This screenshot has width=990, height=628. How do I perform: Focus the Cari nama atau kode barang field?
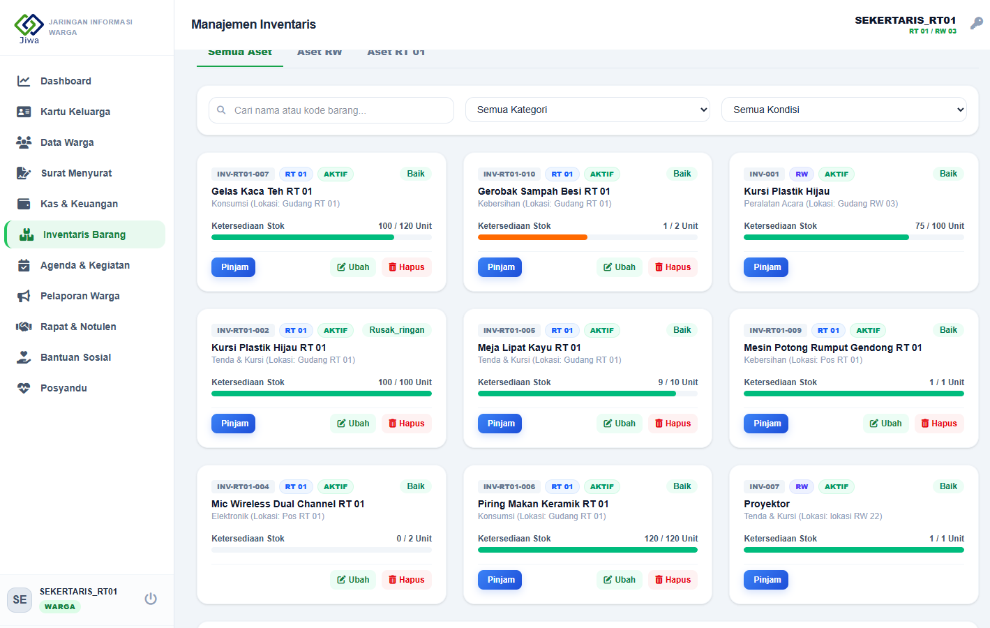331,110
